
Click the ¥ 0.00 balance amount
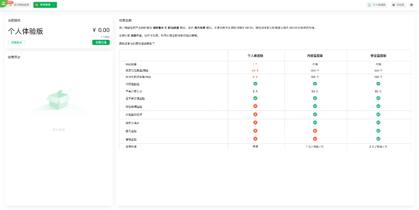tap(101, 30)
